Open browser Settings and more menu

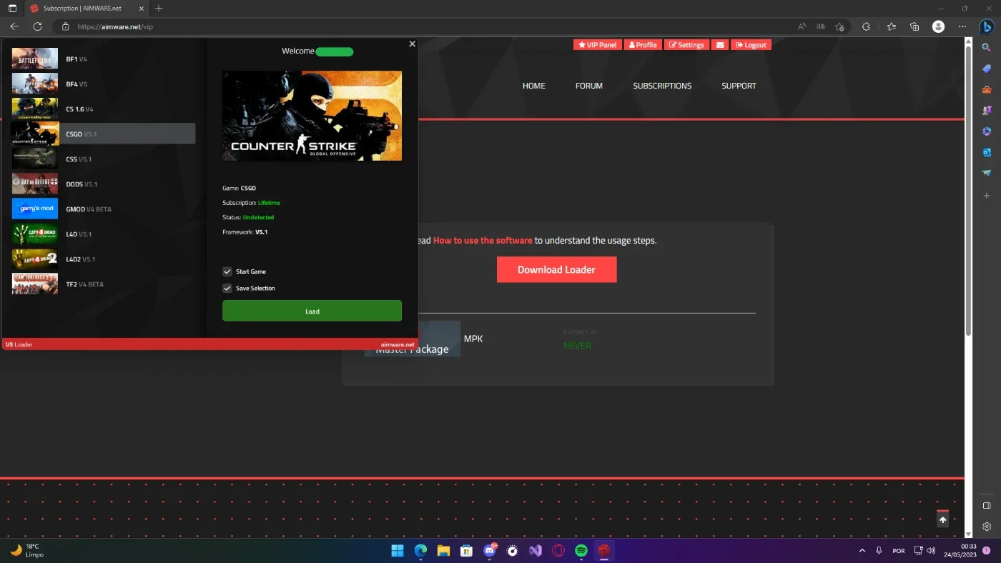click(x=962, y=26)
